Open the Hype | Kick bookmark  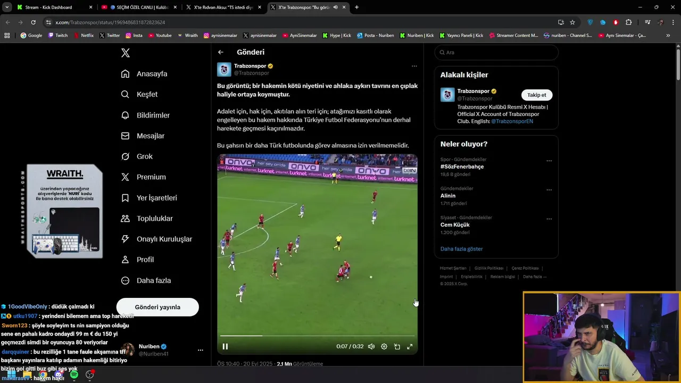337,36
